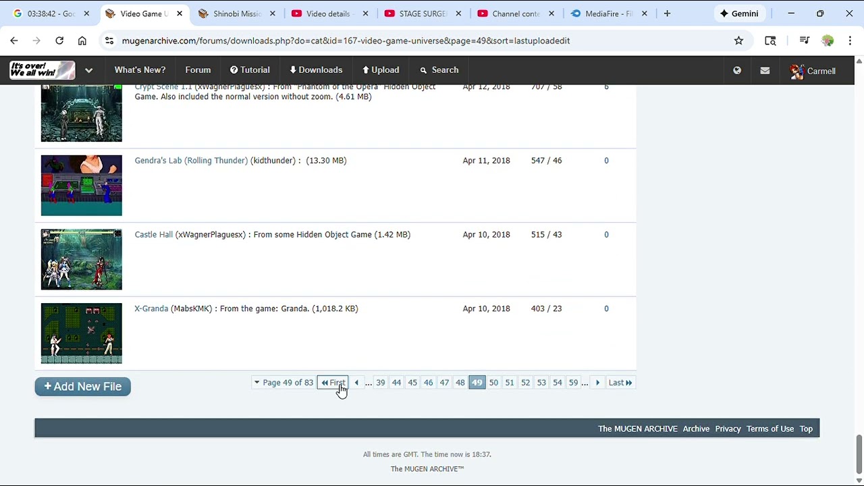864x486 pixels.
Task: Go to next page arrow
Action: point(597,383)
